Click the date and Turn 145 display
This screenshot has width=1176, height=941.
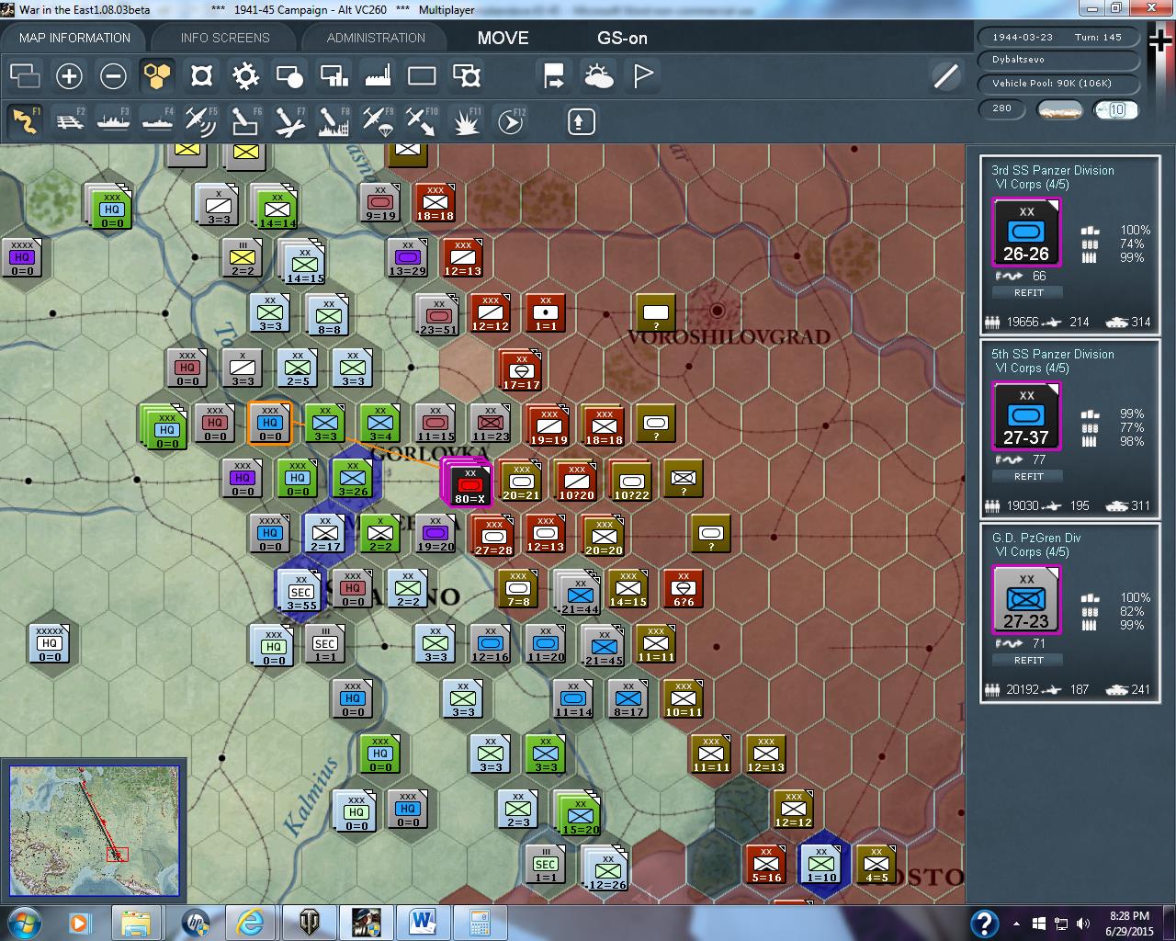pos(1057,38)
